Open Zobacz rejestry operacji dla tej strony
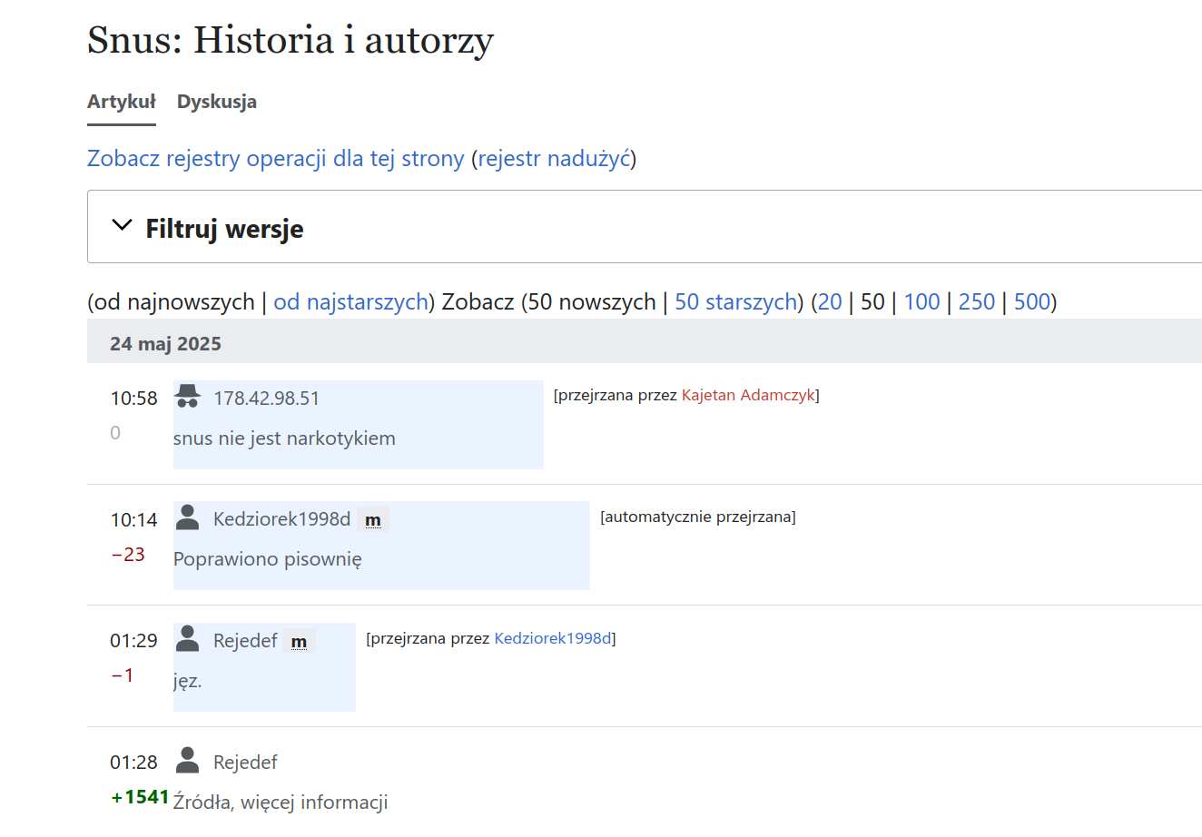The height and width of the screenshot is (837, 1202). pos(275,158)
